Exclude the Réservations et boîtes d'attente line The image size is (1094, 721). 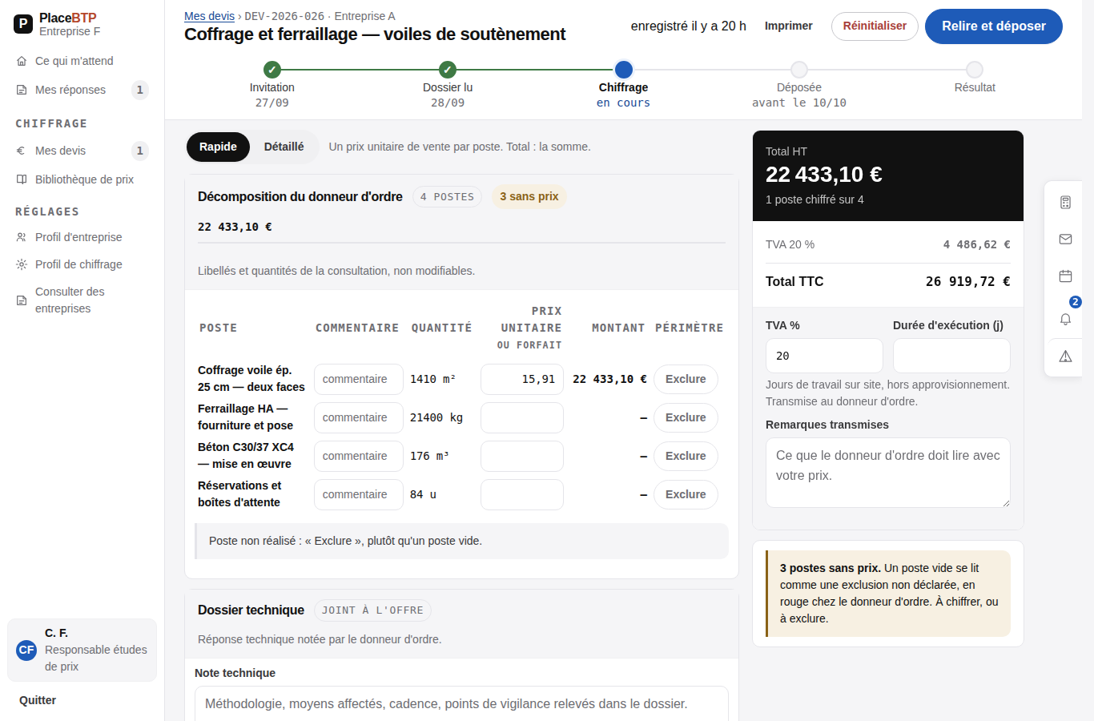tap(686, 494)
